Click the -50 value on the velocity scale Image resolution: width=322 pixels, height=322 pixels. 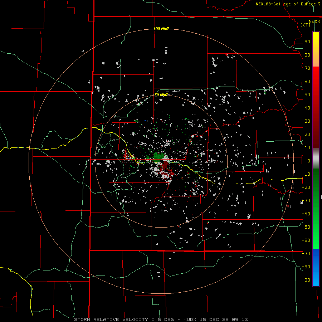306,227
